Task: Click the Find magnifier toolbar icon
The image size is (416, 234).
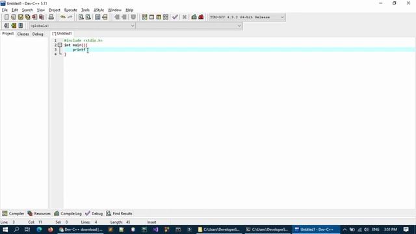Action: click(81, 17)
